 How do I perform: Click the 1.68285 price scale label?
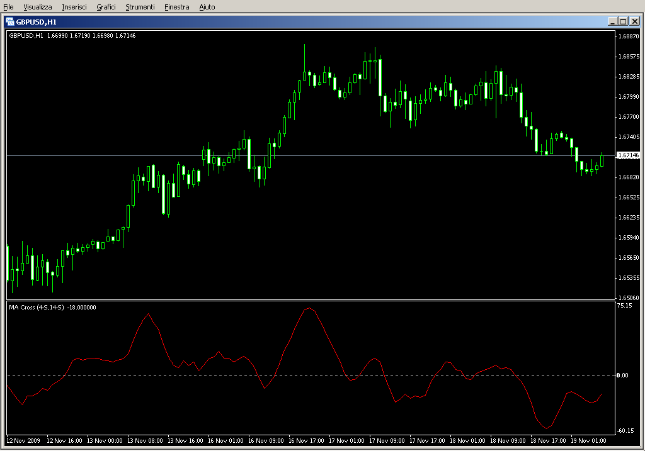[629, 76]
